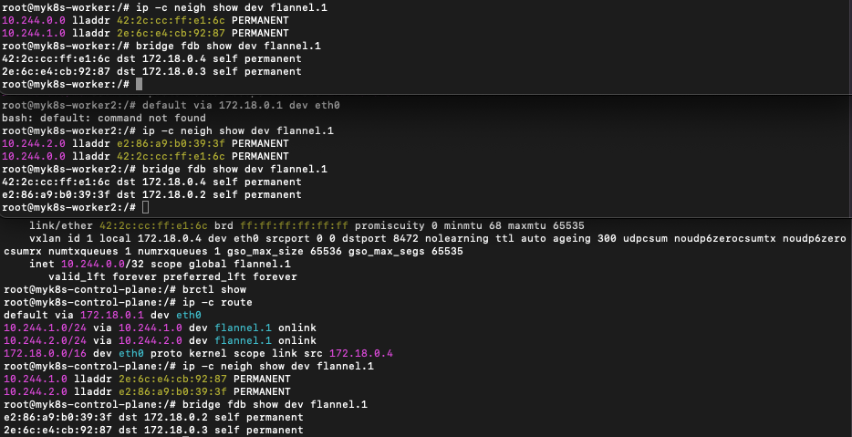Select route prefix 10.244.2.0/24

[x=45, y=341]
